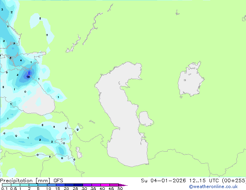Click the 2–5 mm legend color swatch
Image resolution: width=246 pixels, height=190 pixels.
point(33,185)
